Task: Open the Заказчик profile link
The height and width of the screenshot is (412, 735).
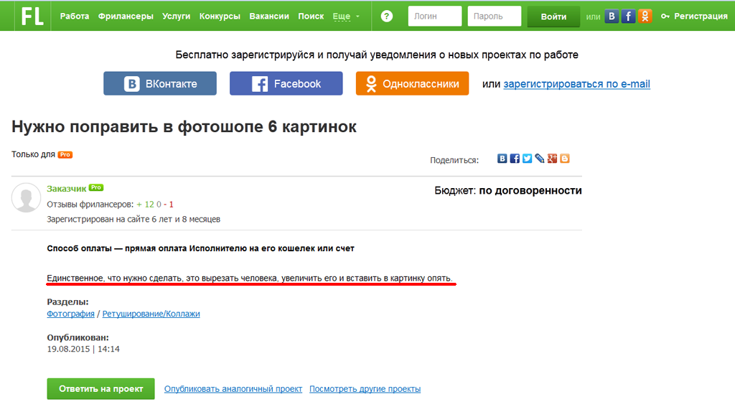Action: click(x=67, y=189)
